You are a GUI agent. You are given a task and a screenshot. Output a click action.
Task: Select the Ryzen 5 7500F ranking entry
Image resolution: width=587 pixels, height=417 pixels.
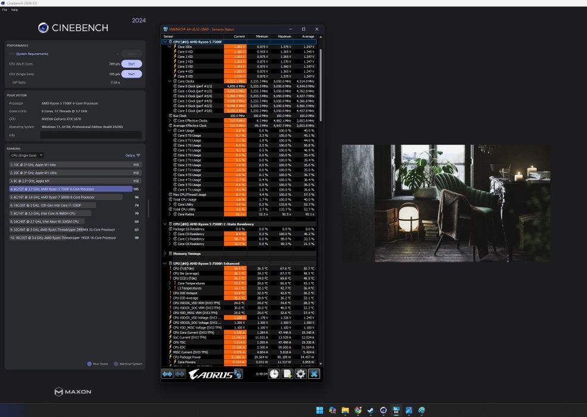(x=75, y=189)
